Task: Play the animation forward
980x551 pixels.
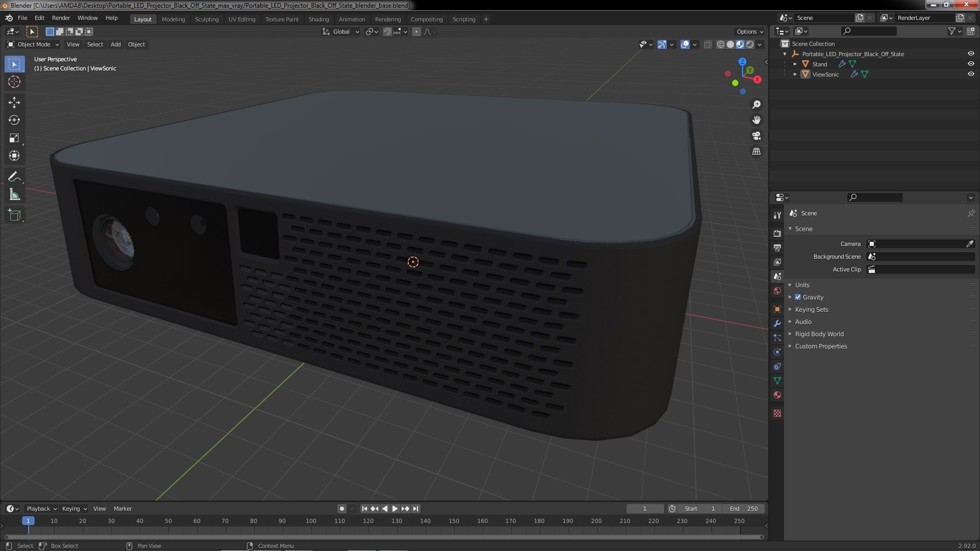Action: (x=395, y=509)
